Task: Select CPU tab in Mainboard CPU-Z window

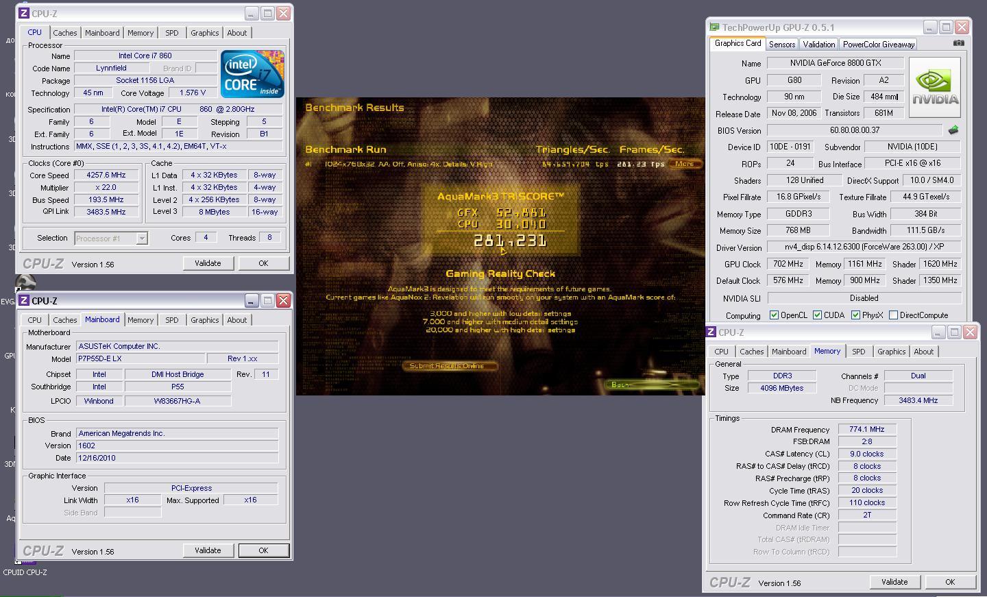Action: pyautogui.click(x=35, y=320)
